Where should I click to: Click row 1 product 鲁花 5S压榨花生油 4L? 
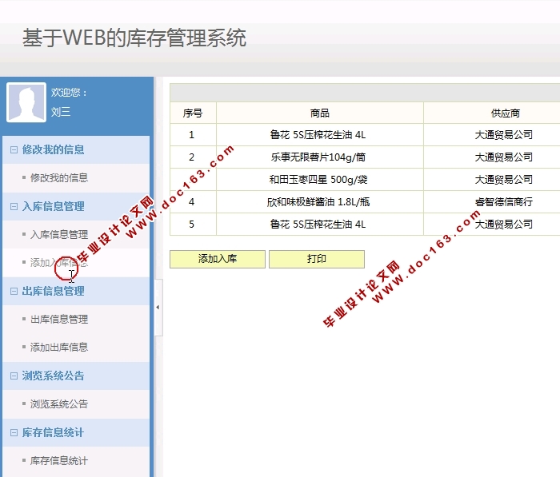(318, 135)
